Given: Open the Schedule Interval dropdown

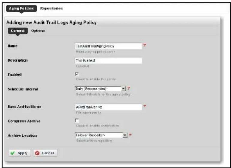Looking at the screenshot, I should (x=100, y=88).
